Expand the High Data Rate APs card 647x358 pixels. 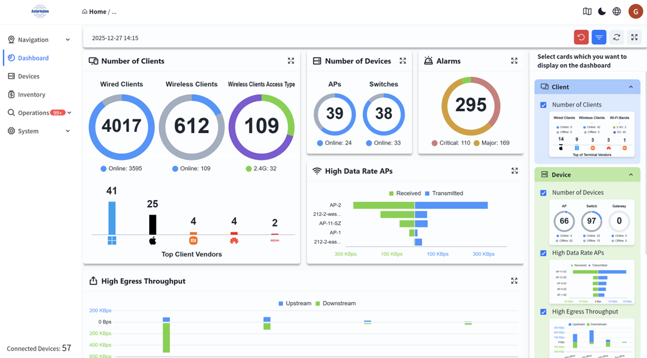point(514,171)
